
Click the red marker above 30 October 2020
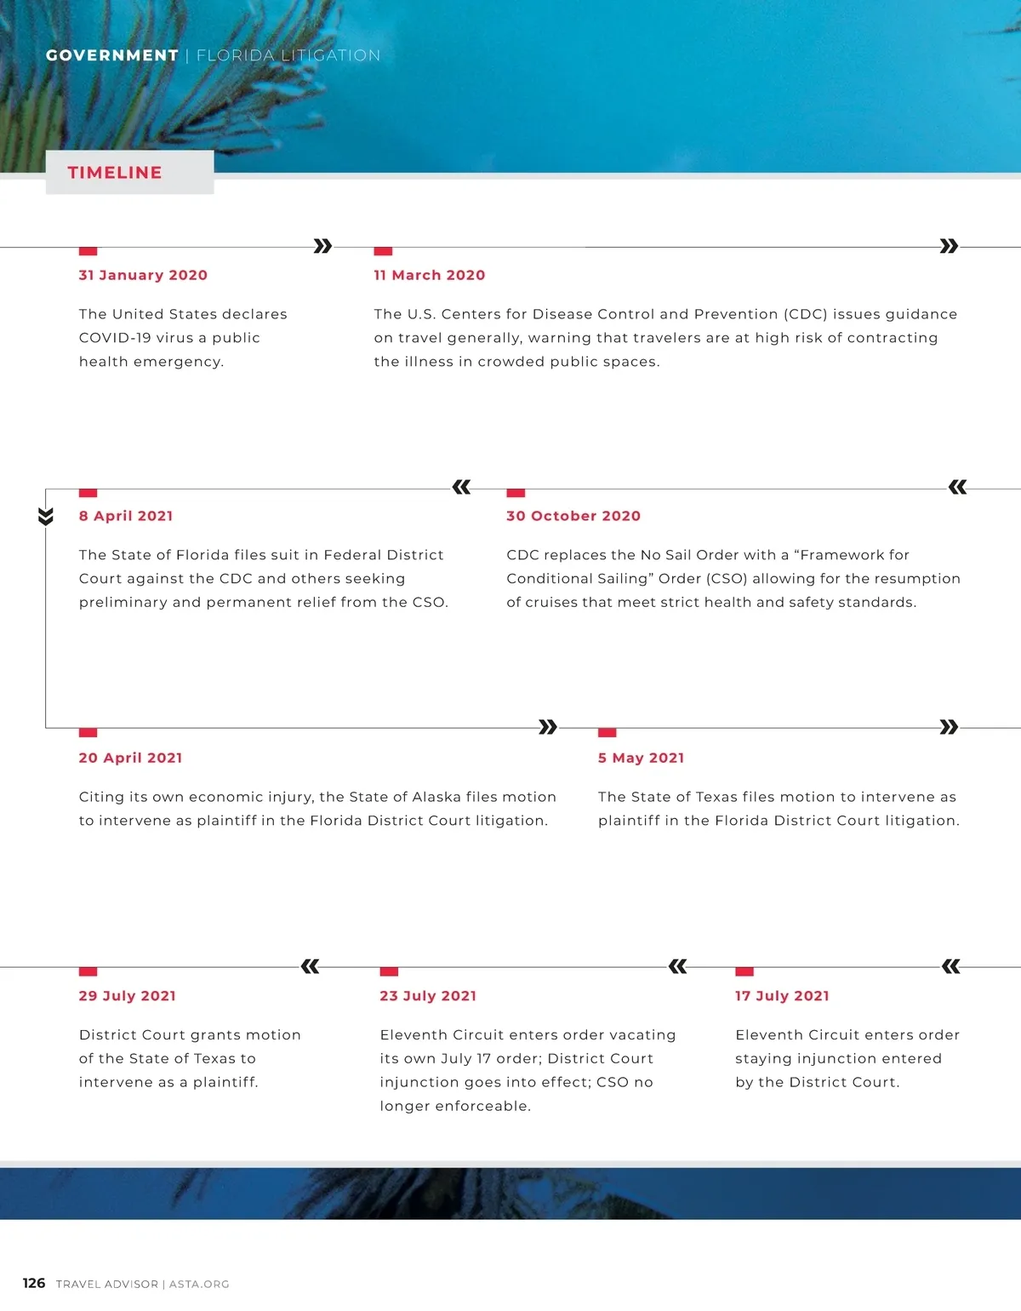click(516, 494)
